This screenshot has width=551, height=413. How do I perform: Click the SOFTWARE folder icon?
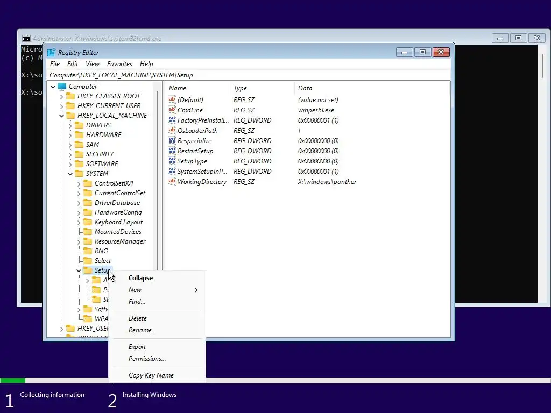[80, 163]
